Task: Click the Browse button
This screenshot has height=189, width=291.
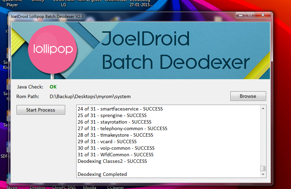Action: (x=248, y=96)
